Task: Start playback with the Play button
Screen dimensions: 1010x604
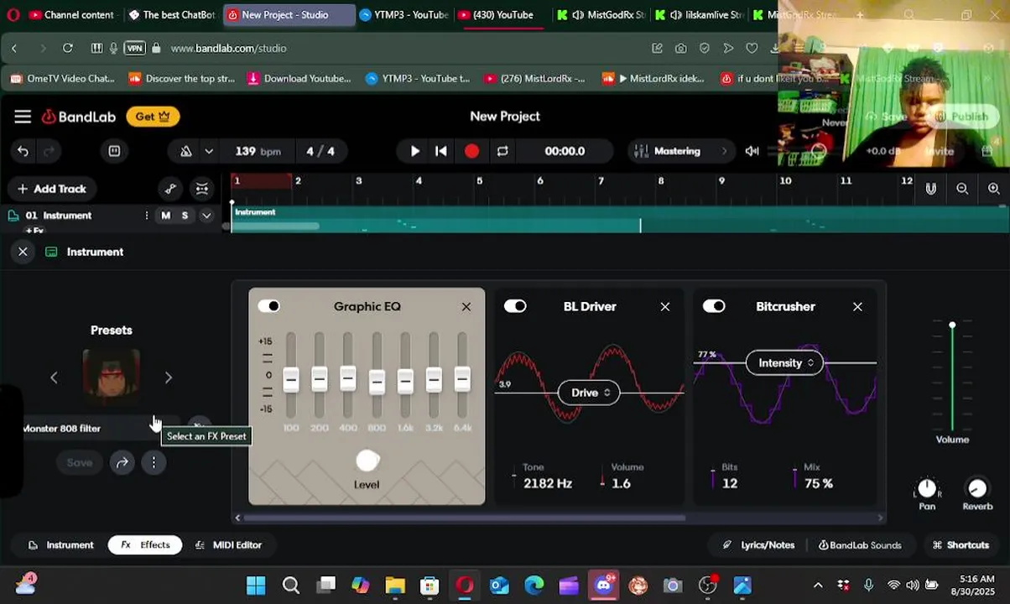Action: pyautogui.click(x=414, y=151)
